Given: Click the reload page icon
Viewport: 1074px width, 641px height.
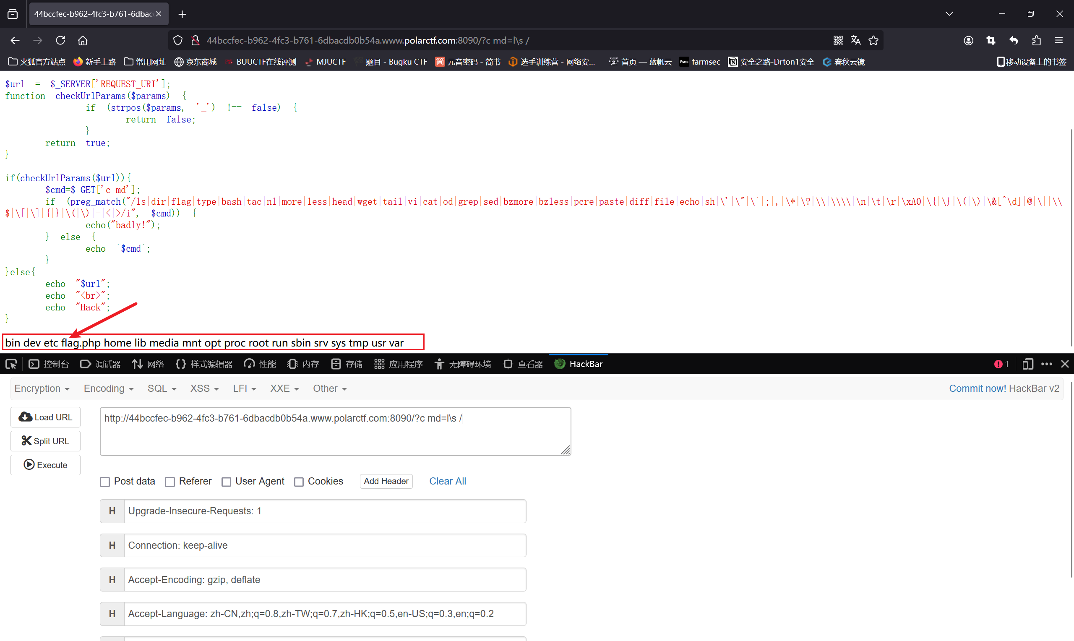Looking at the screenshot, I should [60, 40].
